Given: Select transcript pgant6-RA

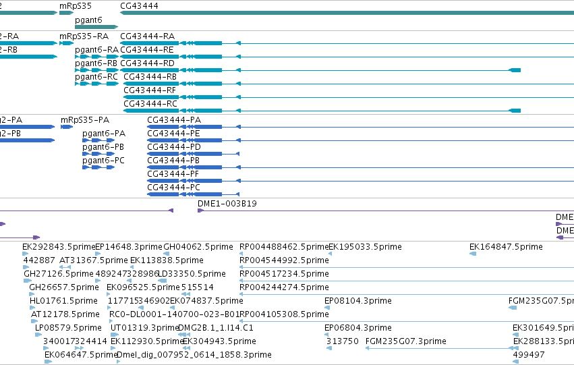Looking at the screenshot, I should pyautogui.click(x=96, y=50).
